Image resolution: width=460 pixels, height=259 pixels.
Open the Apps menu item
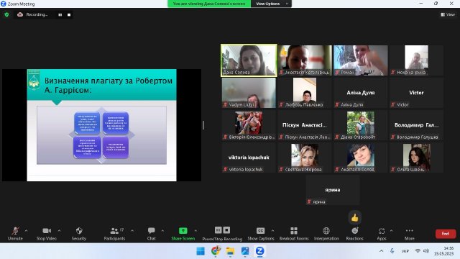pyautogui.click(x=382, y=234)
